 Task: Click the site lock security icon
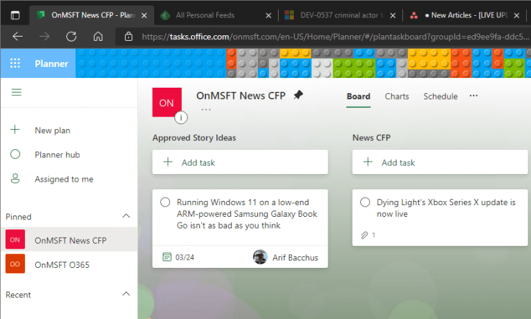pos(129,36)
